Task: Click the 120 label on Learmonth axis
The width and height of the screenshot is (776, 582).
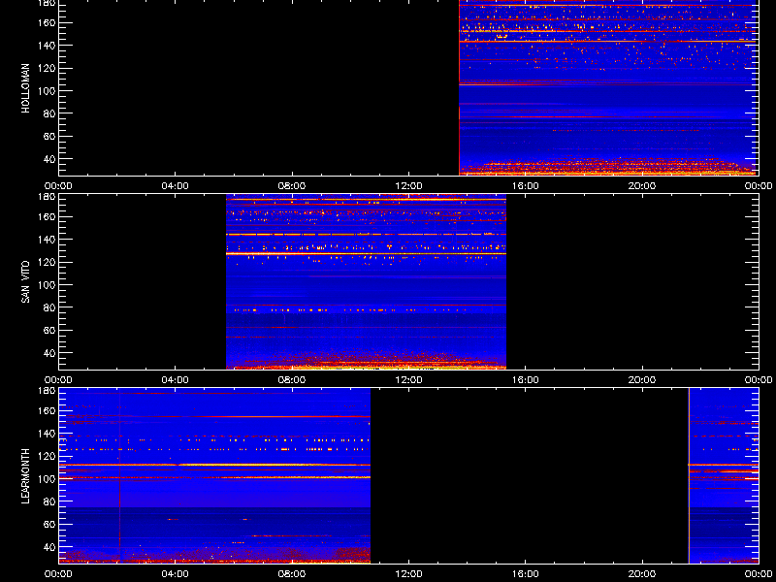Action: tap(48, 456)
